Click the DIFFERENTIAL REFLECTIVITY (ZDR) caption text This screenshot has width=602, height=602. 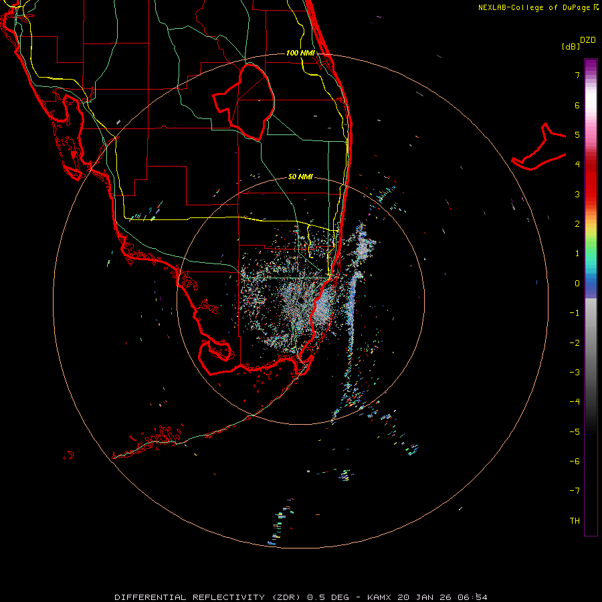[x=209, y=597]
